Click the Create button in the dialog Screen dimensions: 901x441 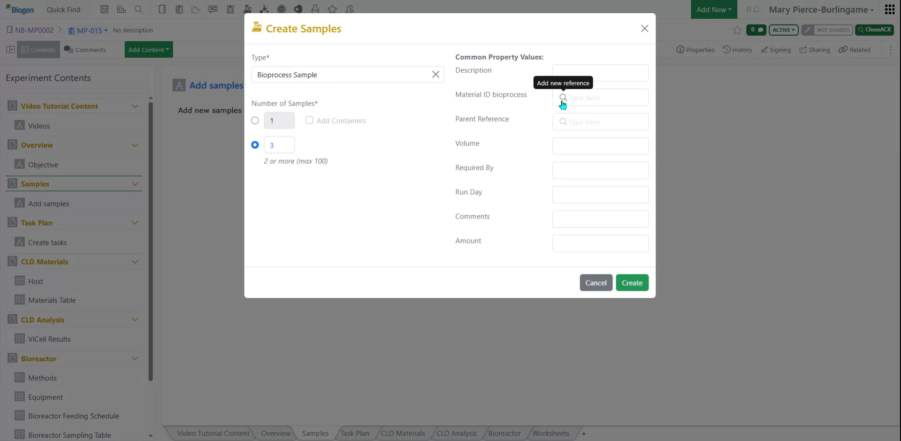point(632,282)
